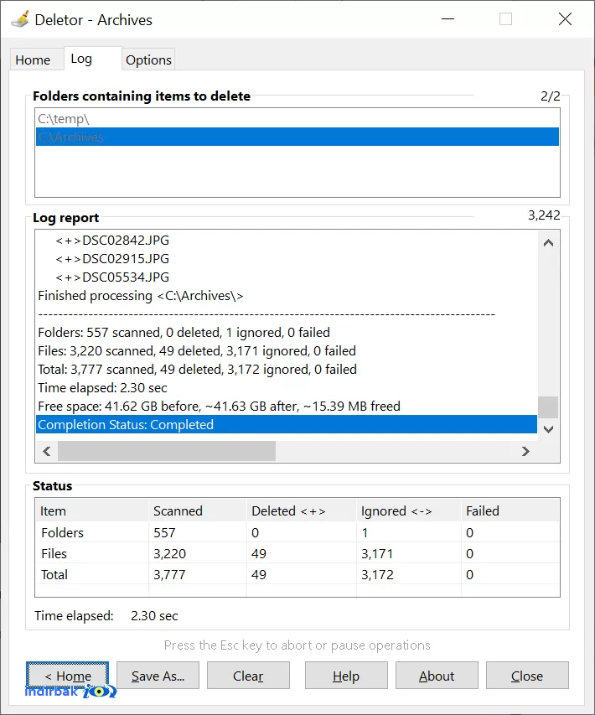
Task: Close the window with the title bar X
Action: coord(565,19)
